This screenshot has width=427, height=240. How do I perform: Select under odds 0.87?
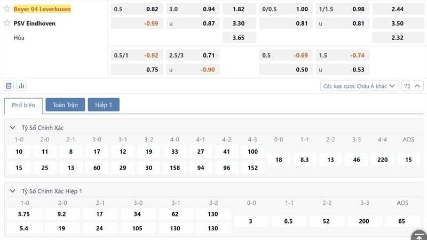tap(193, 23)
